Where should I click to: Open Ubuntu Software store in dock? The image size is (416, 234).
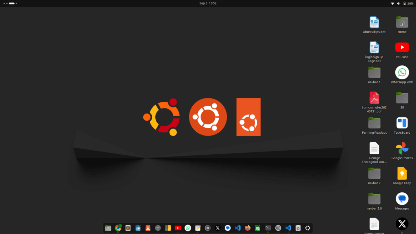[148, 228]
